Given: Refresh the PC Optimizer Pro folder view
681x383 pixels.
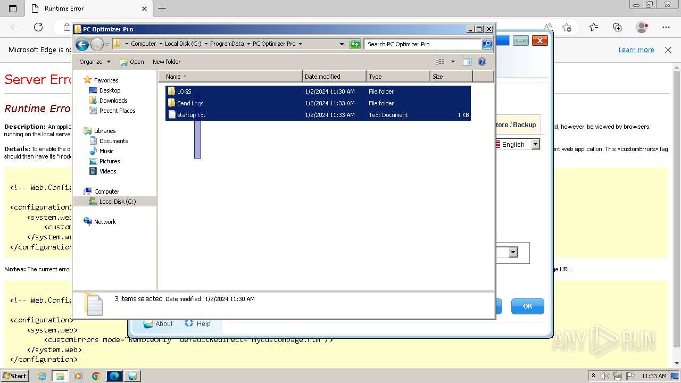Looking at the screenshot, I should (355, 44).
